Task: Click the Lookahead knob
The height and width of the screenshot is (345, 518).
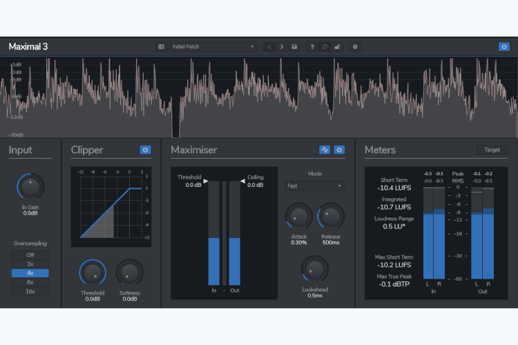Action: coord(314,269)
